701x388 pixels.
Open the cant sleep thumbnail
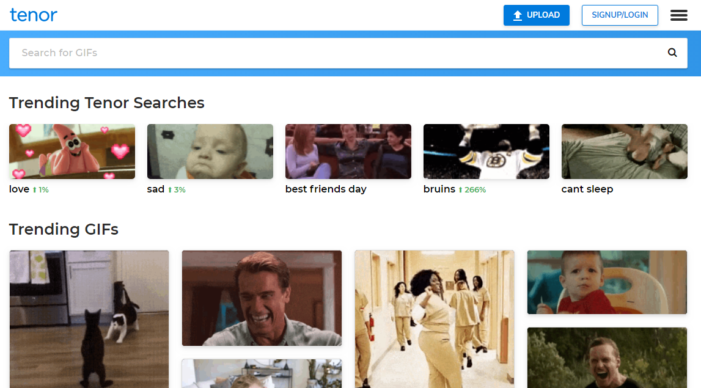click(625, 152)
